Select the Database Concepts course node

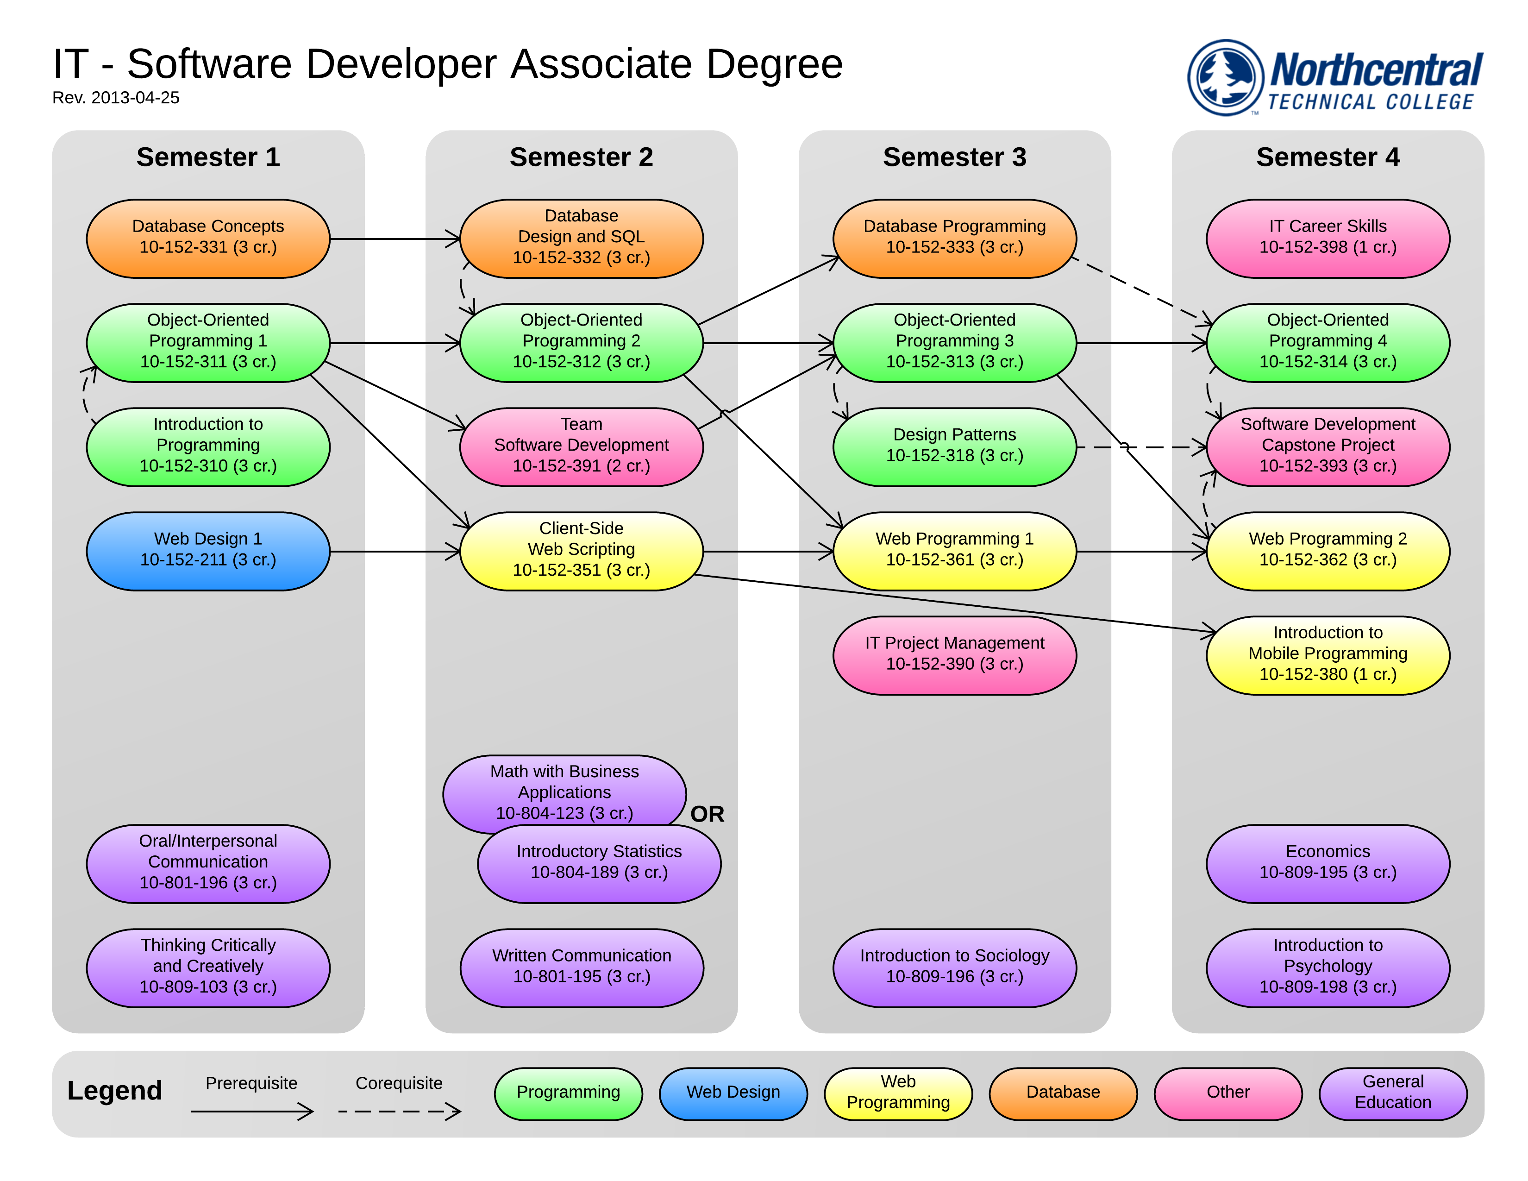click(x=208, y=238)
